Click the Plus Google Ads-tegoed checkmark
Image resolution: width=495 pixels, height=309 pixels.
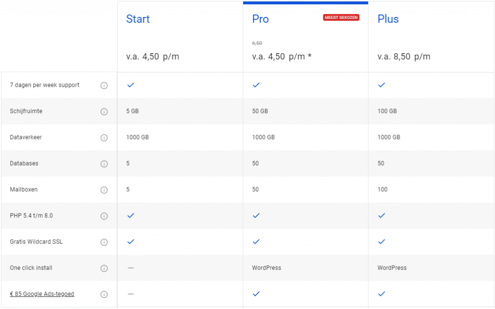pyautogui.click(x=381, y=294)
